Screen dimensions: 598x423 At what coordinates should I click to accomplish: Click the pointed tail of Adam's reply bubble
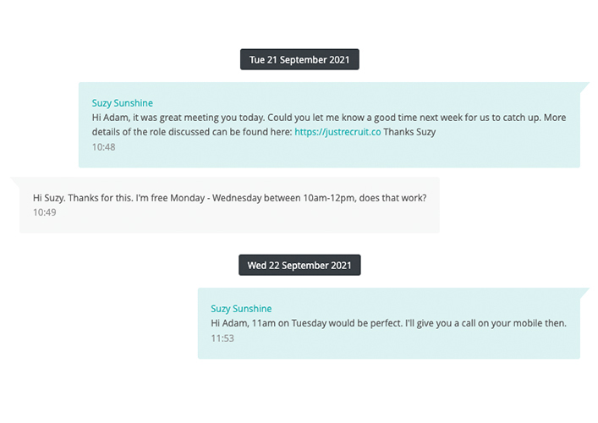(x=16, y=181)
